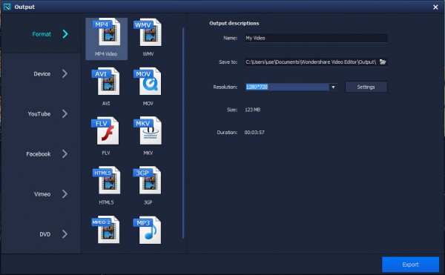Choose the FLV Flash format
The image size is (445, 275).
pyautogui.click(x=106, y=136)
